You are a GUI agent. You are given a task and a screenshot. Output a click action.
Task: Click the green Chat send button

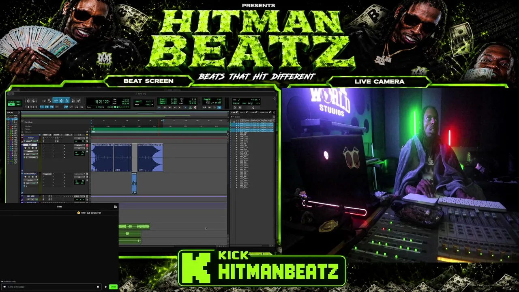tap(113, 287)
